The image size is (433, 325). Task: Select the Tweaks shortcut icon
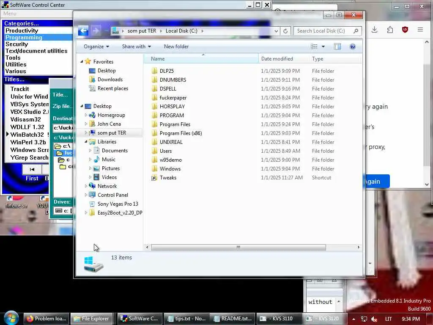(x=154, y=178)
